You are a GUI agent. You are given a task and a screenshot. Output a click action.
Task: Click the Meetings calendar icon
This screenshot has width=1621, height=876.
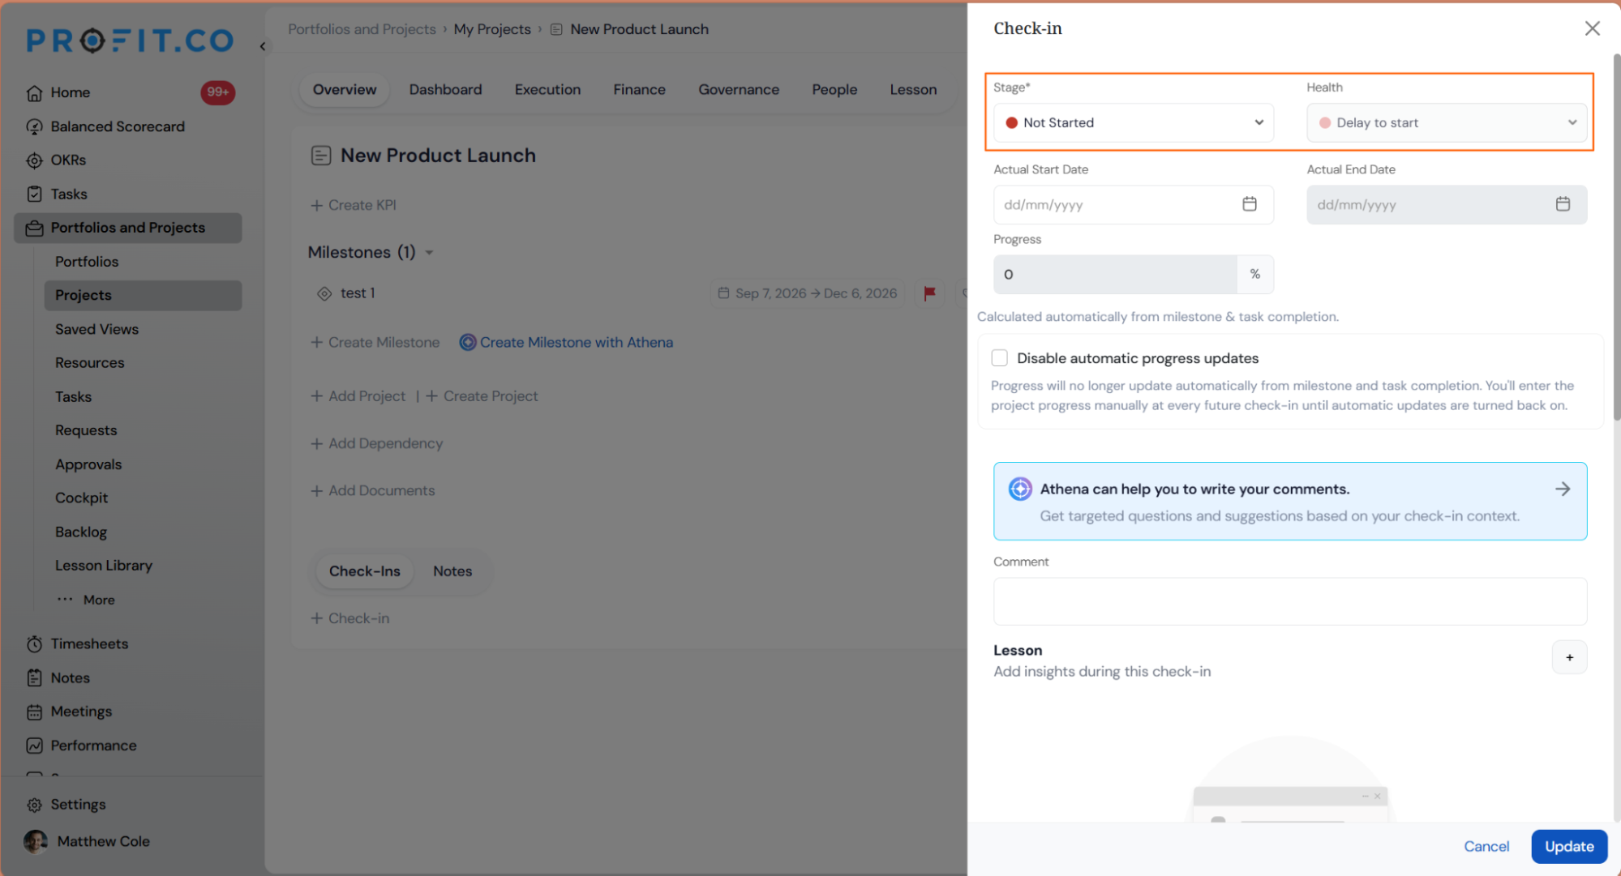(x=34, y=712)
